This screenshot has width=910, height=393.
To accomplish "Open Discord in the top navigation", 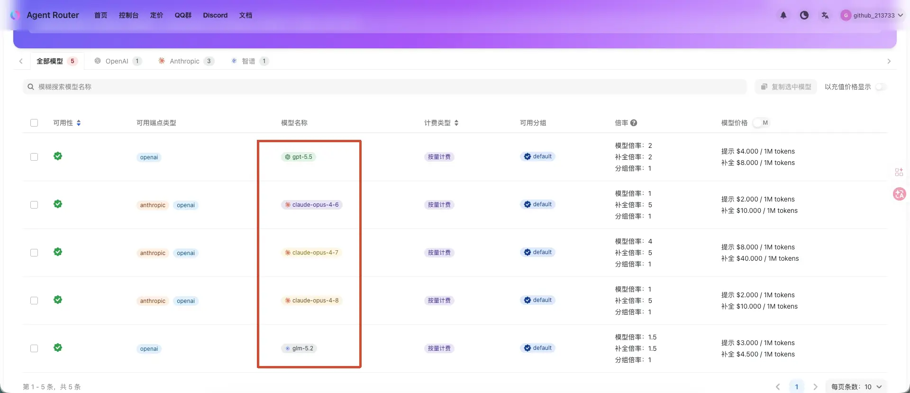I will click(215, 15).
